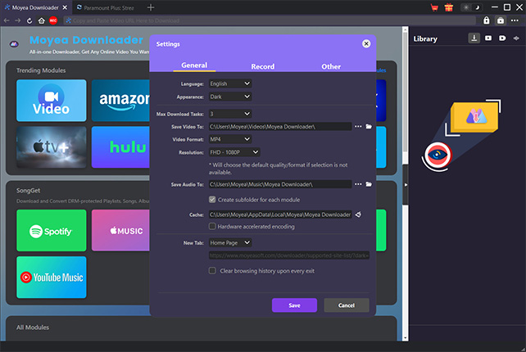Click the red REC record button
The height and width of the screenshot is (352, 526).
point(53,20)
